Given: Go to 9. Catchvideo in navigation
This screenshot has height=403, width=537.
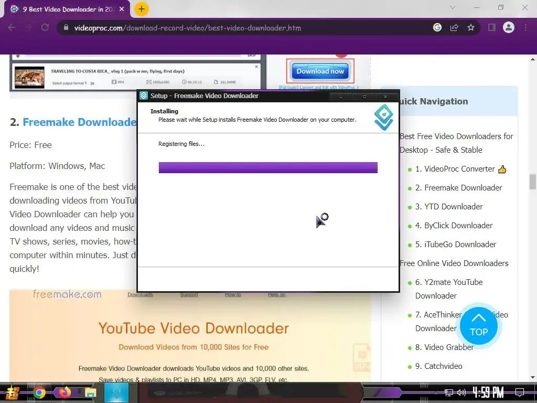Looking at the screenshot, I should (x=439, y=366).
